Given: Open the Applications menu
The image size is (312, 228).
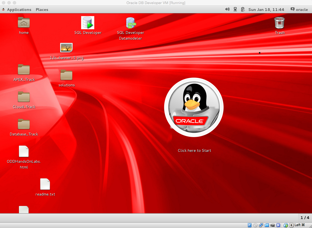Looking at the screenshot, I should point(19,10).
